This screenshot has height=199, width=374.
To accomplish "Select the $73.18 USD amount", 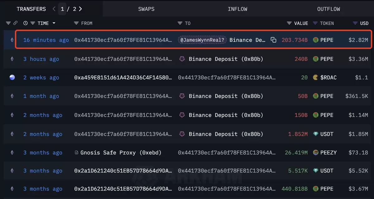I will 358,153.
